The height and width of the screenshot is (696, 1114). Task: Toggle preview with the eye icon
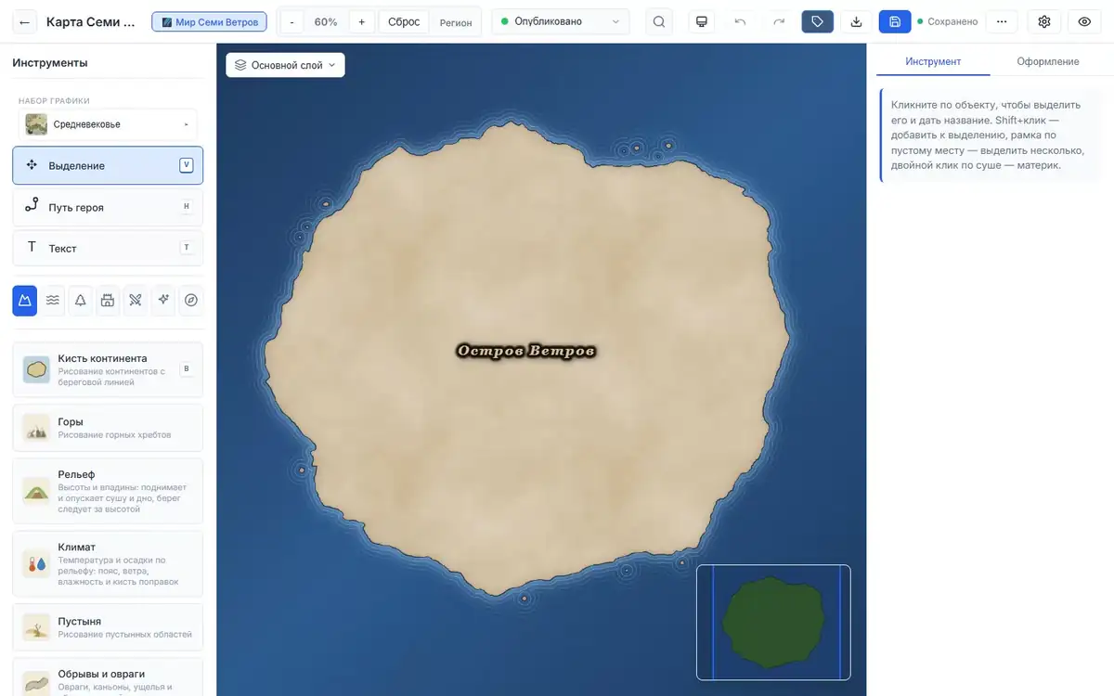[1084, 21]
